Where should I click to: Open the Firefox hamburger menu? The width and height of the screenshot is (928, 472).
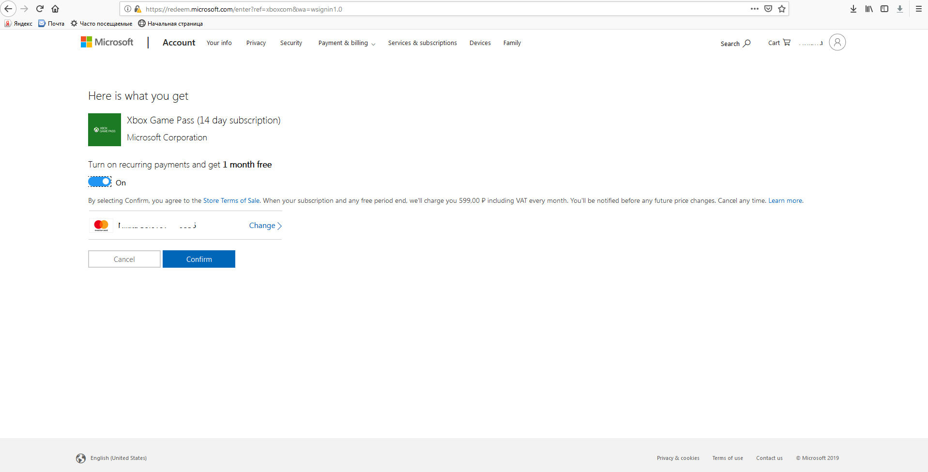click(x=918, y=9)
